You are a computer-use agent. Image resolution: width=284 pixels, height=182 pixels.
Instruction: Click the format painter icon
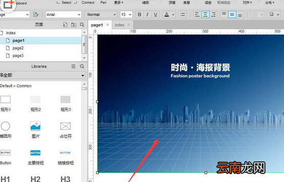36,15
